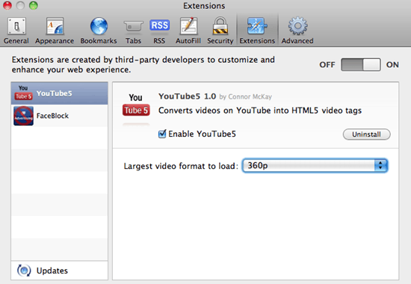
Task: Click 'Largest video format to load:' label
Action: [181, 166]
